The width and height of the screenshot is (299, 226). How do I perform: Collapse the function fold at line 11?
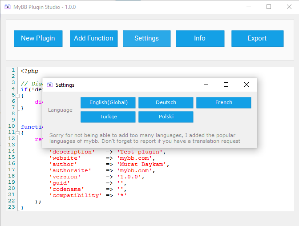(17, 133)
